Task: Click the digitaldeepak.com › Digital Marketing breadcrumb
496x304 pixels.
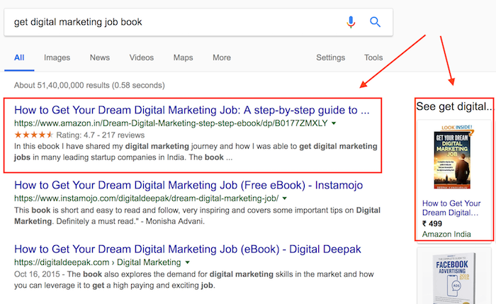Action: (98, 262)
